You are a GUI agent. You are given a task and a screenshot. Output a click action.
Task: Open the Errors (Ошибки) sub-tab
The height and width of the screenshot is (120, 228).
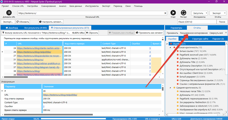pyautogui.click(x=172, y=39)
